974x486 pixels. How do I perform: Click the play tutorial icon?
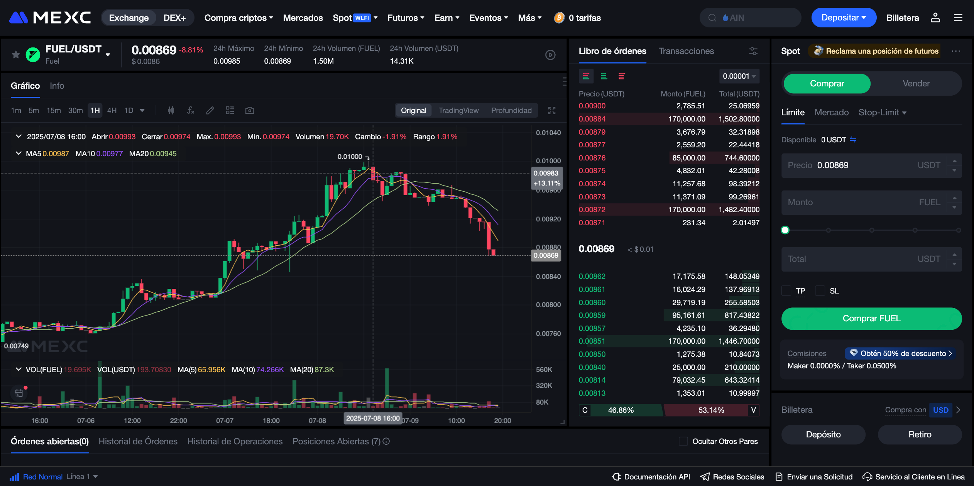point(550,55)
